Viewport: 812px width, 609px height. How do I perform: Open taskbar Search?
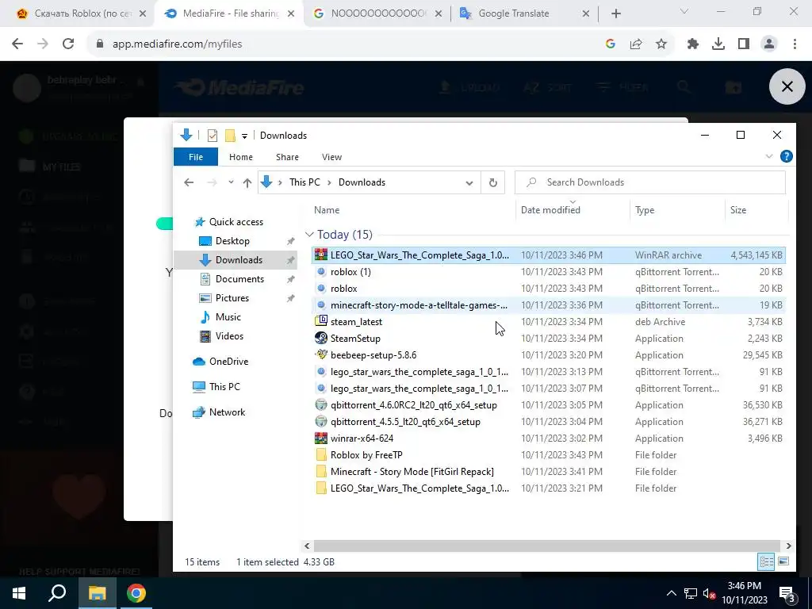pos(57,593)
